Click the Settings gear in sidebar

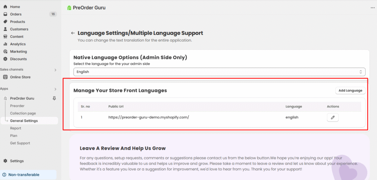pyautogui.click(x=6, y=161)
